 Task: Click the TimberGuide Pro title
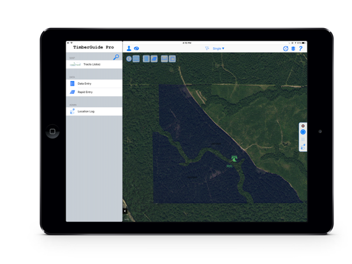94,47
